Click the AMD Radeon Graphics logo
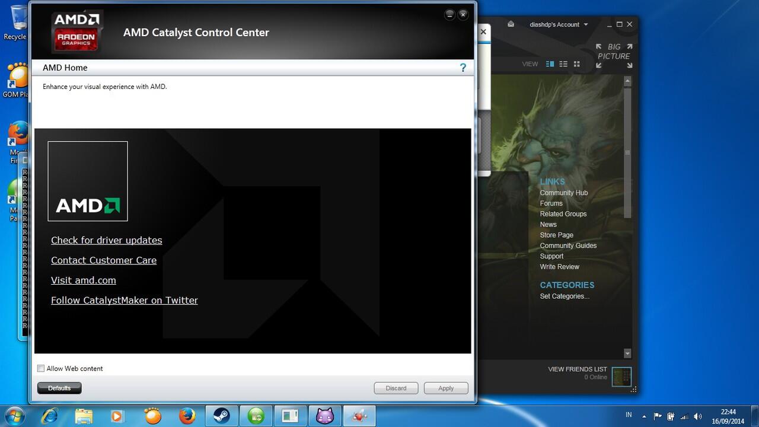The width and height of the screenshot is (759, 427). click(x=76, y=31)
